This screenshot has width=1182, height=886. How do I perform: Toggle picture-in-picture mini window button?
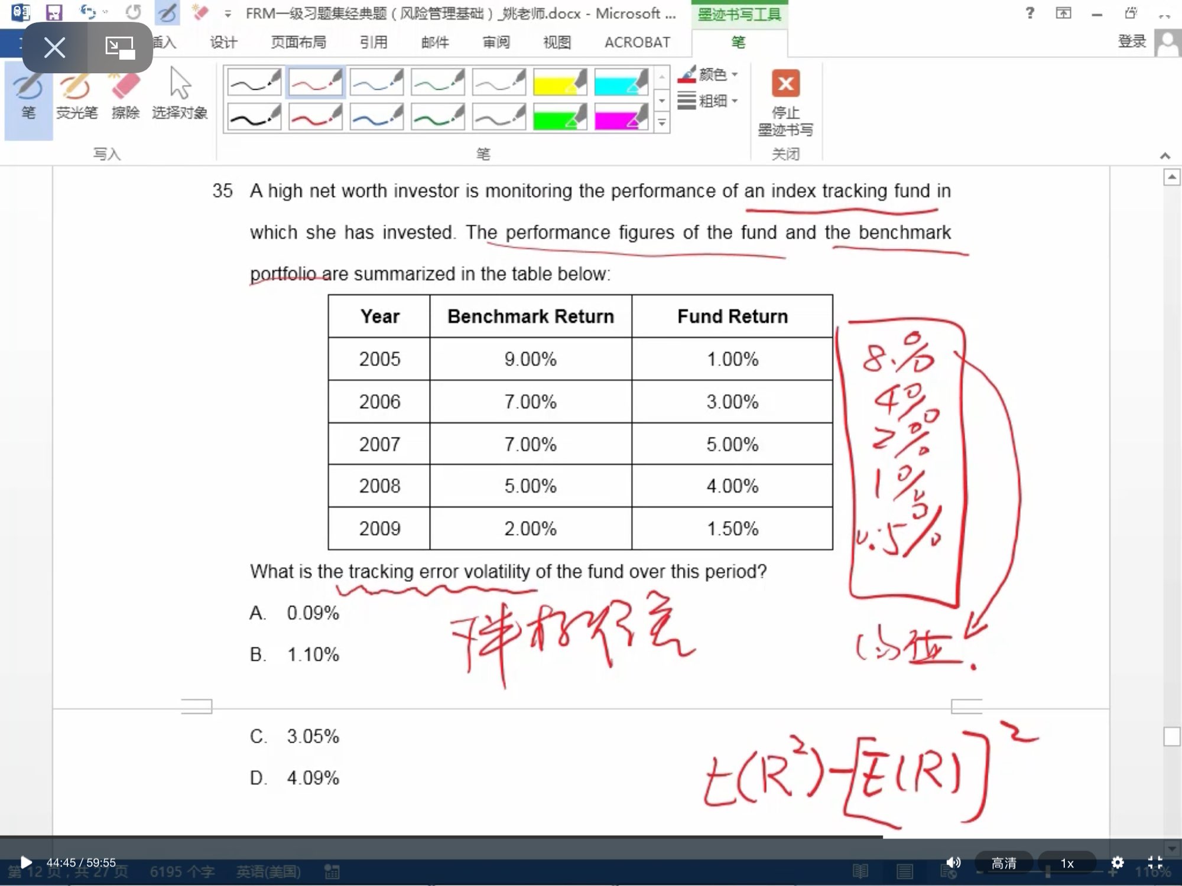(120, 47)
